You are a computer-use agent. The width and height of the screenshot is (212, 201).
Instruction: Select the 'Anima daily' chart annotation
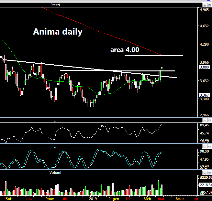click(x=58, y=32)
